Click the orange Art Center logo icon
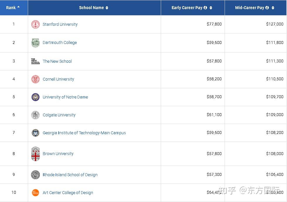The width and height of the screenshot is (287, 202). coord(35,193)
